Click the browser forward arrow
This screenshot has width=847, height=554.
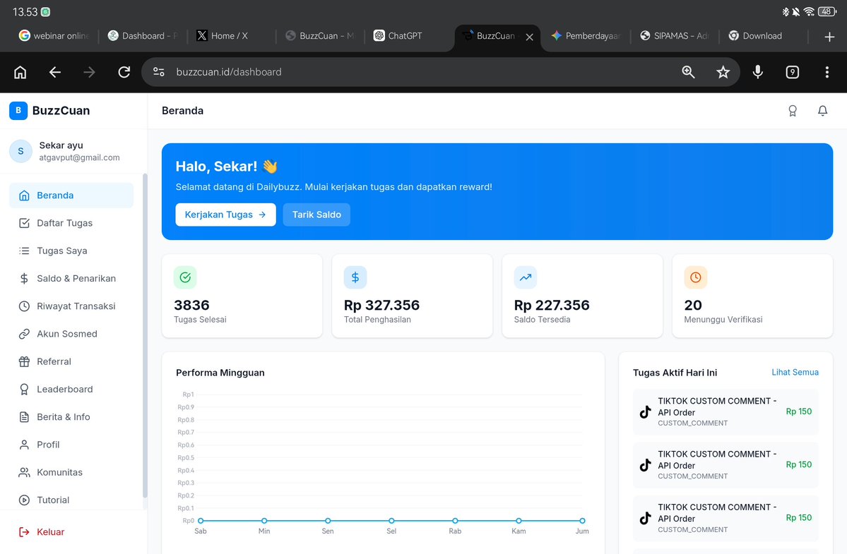90,72
